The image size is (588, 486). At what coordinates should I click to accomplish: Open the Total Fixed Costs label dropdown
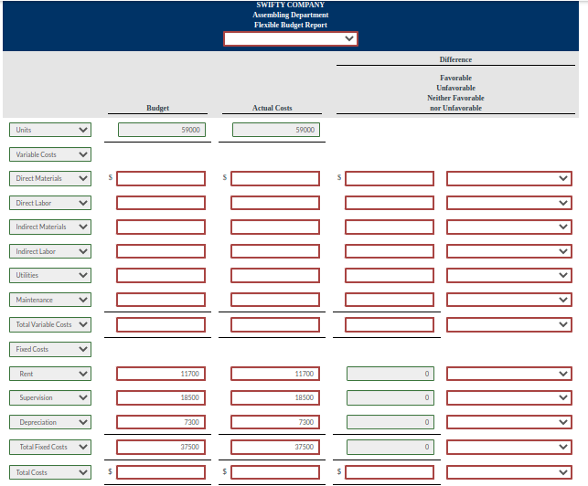click(50, 447)
